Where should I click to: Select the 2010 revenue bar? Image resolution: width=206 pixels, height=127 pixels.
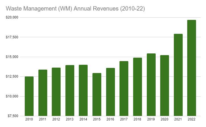click(29, 96)
